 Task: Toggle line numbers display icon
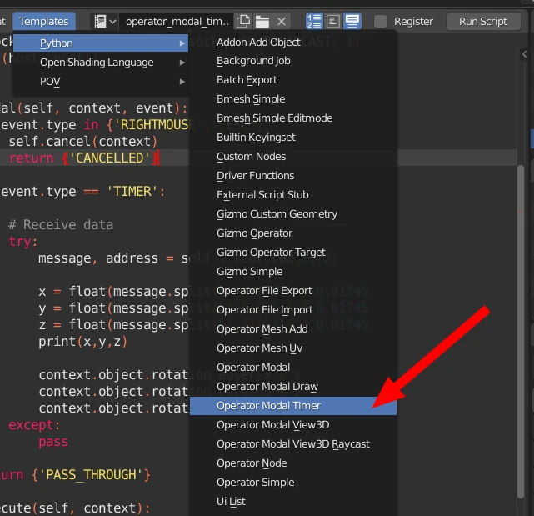tap(315, 21)
